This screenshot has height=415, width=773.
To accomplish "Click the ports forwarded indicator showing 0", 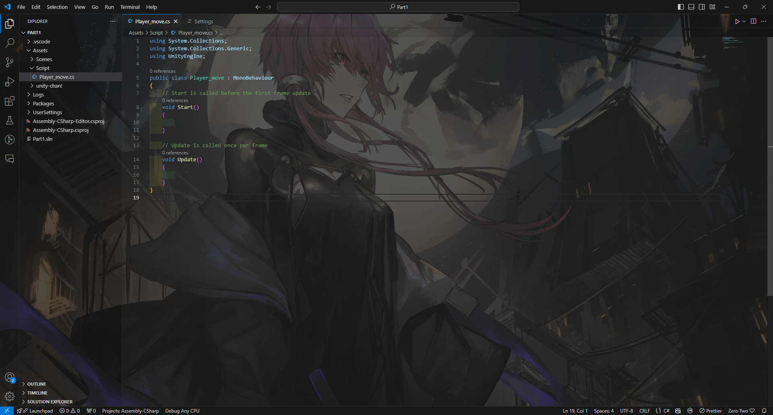I will click(91, 411).
